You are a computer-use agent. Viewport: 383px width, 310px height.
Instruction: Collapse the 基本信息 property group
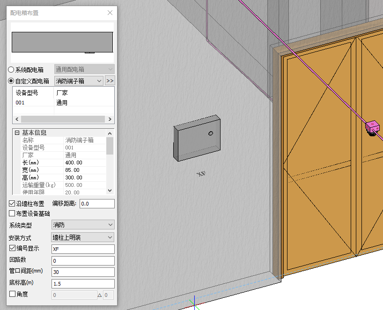[x=17, y=133]
